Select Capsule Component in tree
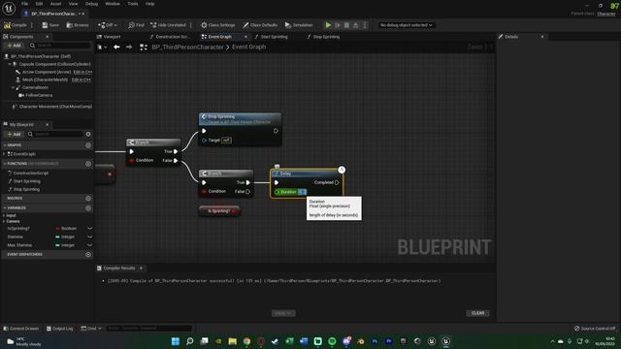 pos(54,64)
